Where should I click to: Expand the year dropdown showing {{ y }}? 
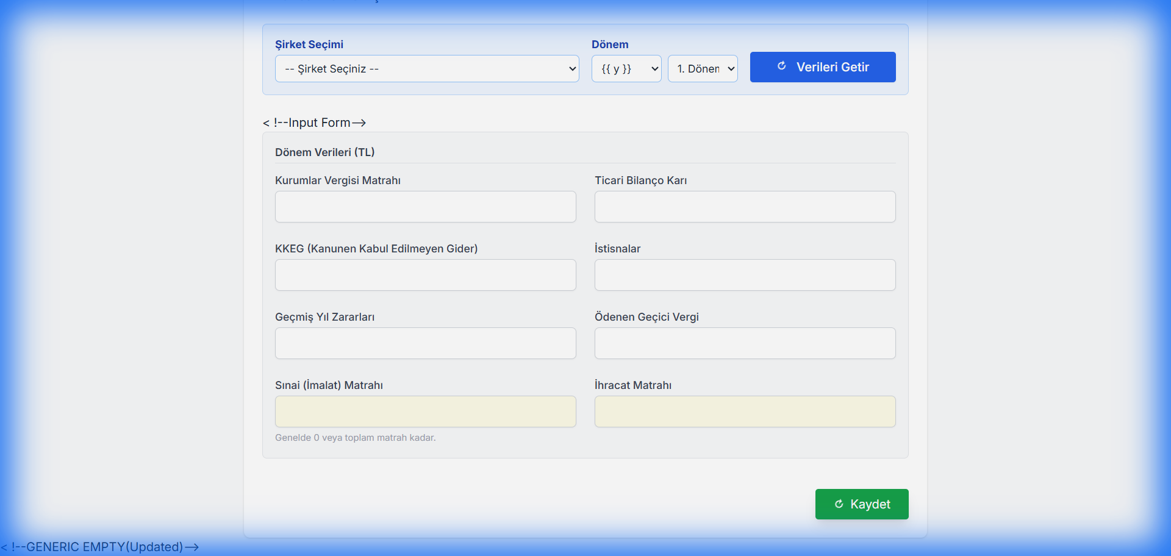[x=626, y=69]
